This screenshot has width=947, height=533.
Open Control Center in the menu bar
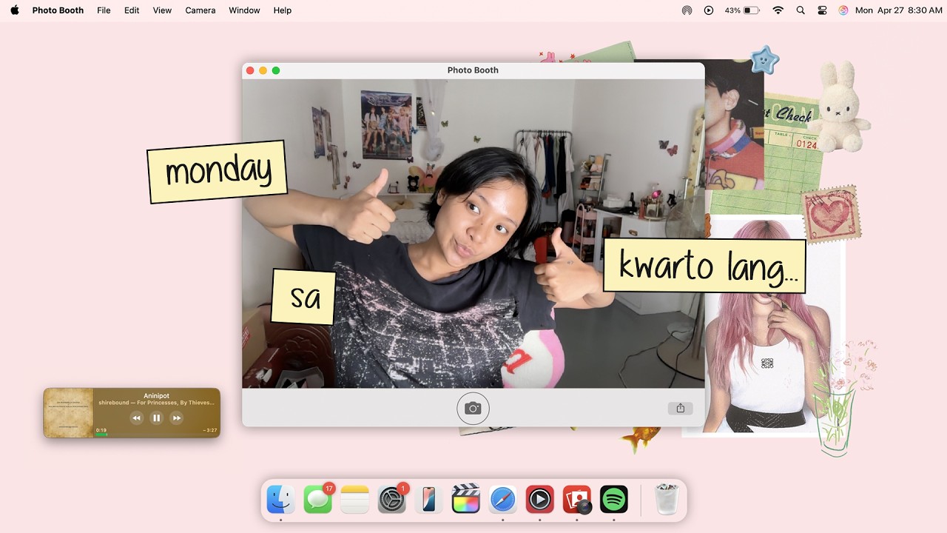pos(822,10)
